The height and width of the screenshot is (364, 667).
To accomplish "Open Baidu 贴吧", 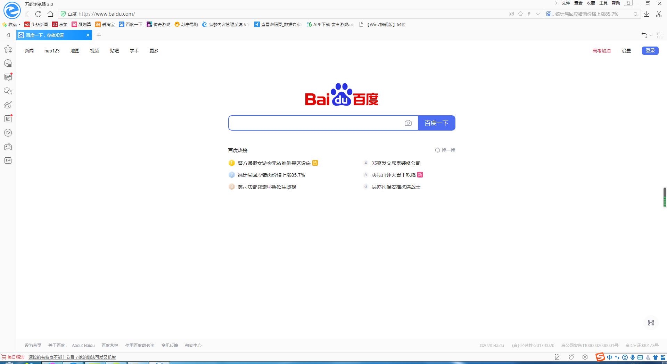I will tap(114, 51).
